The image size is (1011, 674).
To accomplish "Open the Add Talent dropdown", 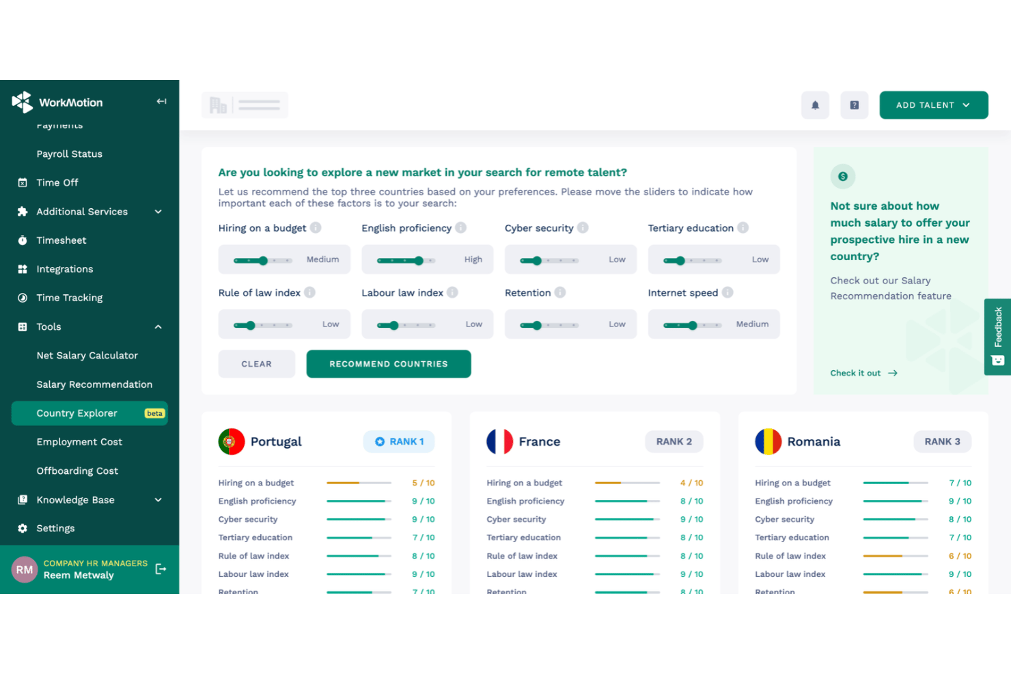I will pyautogui.click(x=934, y=105).
